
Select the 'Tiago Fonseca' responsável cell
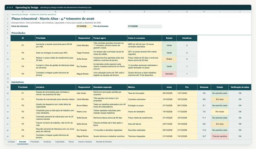[84, 53]
